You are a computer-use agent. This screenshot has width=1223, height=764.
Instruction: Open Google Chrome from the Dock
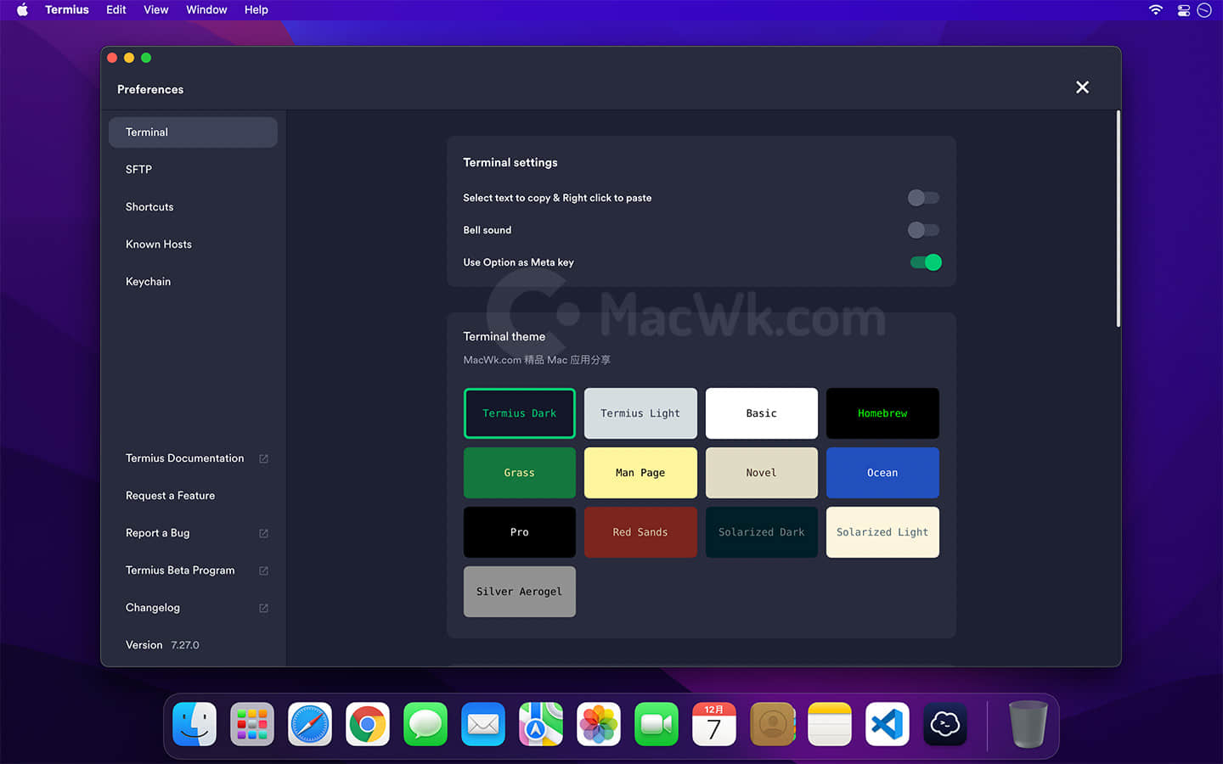click(x=368, y=724)
